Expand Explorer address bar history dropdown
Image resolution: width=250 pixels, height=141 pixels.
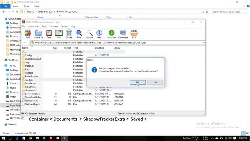click(203, 12)
